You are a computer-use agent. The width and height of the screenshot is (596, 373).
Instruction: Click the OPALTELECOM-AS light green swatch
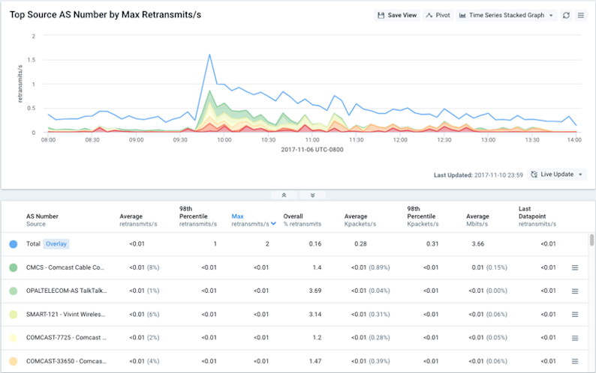click(x=14, y=291)
